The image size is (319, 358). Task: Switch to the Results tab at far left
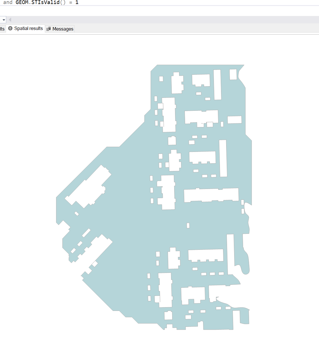[x=2, y=29]
